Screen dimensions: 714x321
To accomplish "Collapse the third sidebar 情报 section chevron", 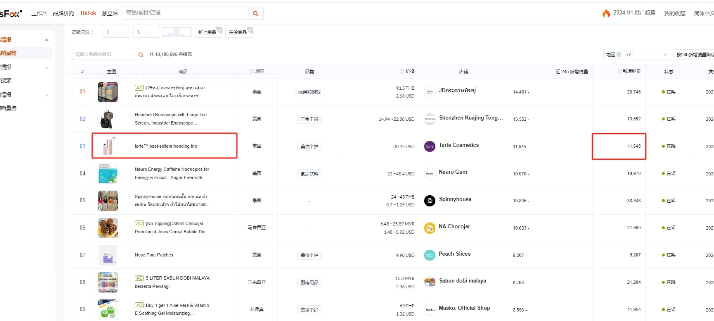I will tap(47, 96).
